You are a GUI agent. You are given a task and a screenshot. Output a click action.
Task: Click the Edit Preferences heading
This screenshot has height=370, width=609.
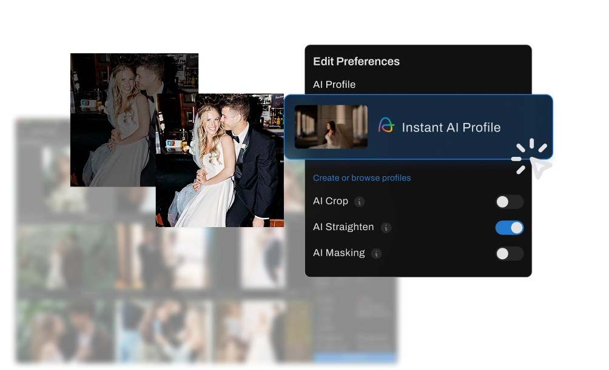pos(356,61)
